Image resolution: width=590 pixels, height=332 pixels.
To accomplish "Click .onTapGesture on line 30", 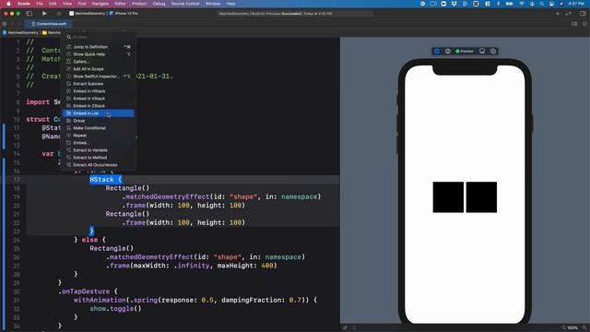I will [84, 291].
